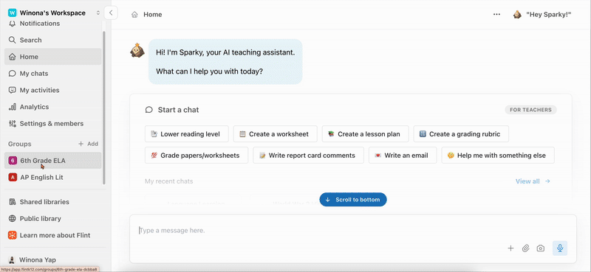Choose Create a lesson plan

pyautogui.click(x=365, y=134)
